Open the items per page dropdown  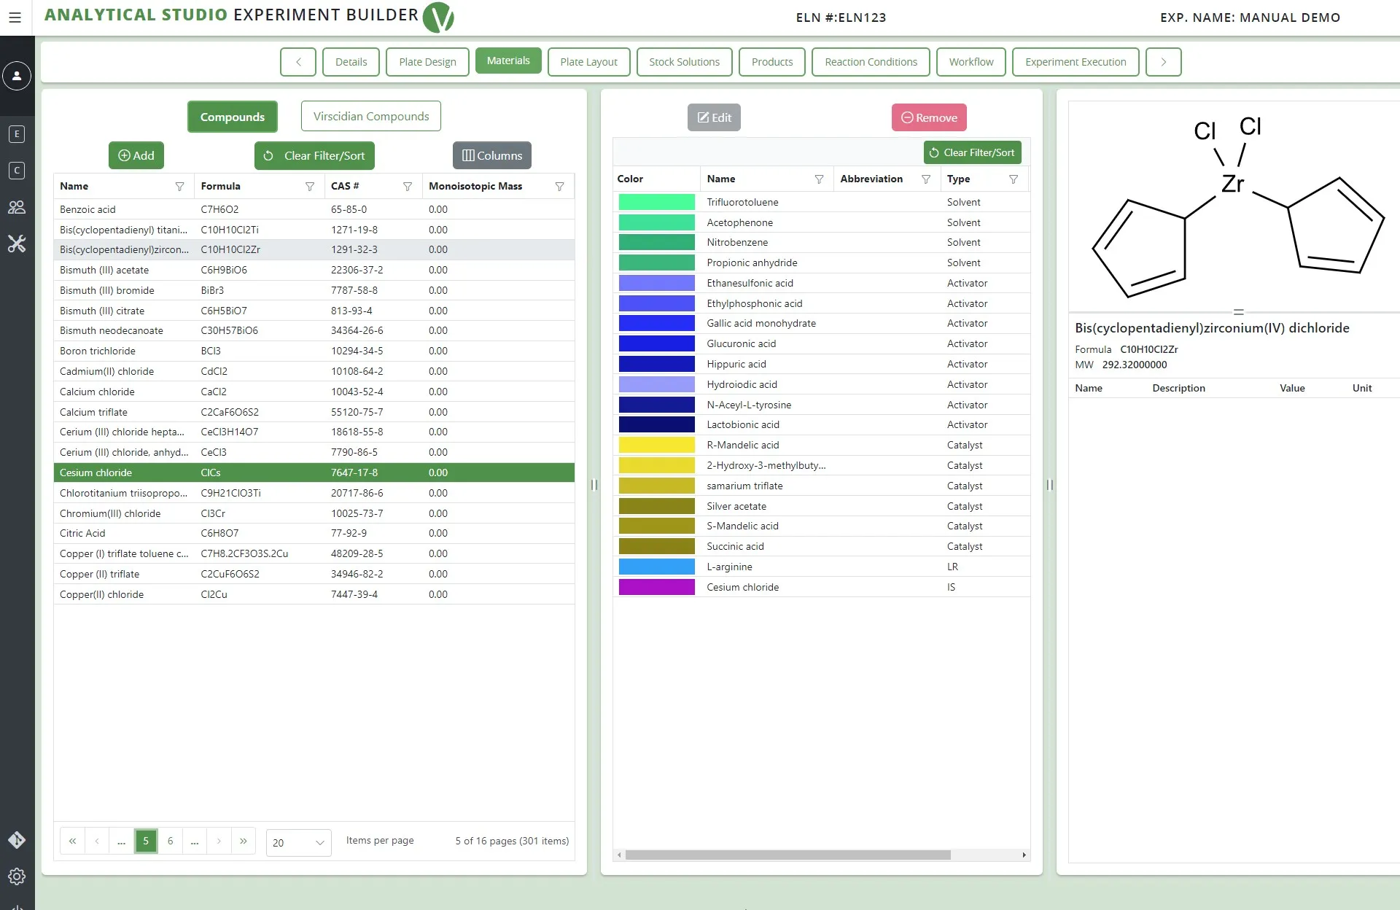click(298, 843)
